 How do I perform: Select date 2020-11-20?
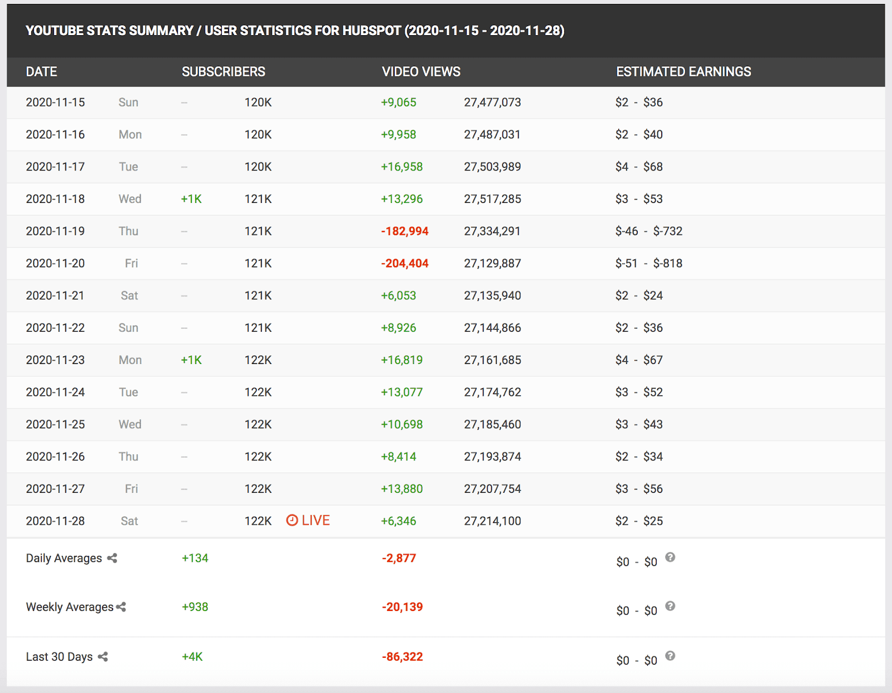pyautogui.click(x=55, y=264)
